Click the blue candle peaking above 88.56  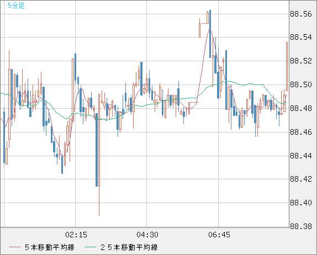click(210, 34)
